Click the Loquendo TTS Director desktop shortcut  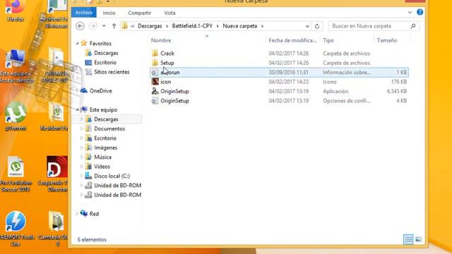pyautogui.click(x=56, y=174)
